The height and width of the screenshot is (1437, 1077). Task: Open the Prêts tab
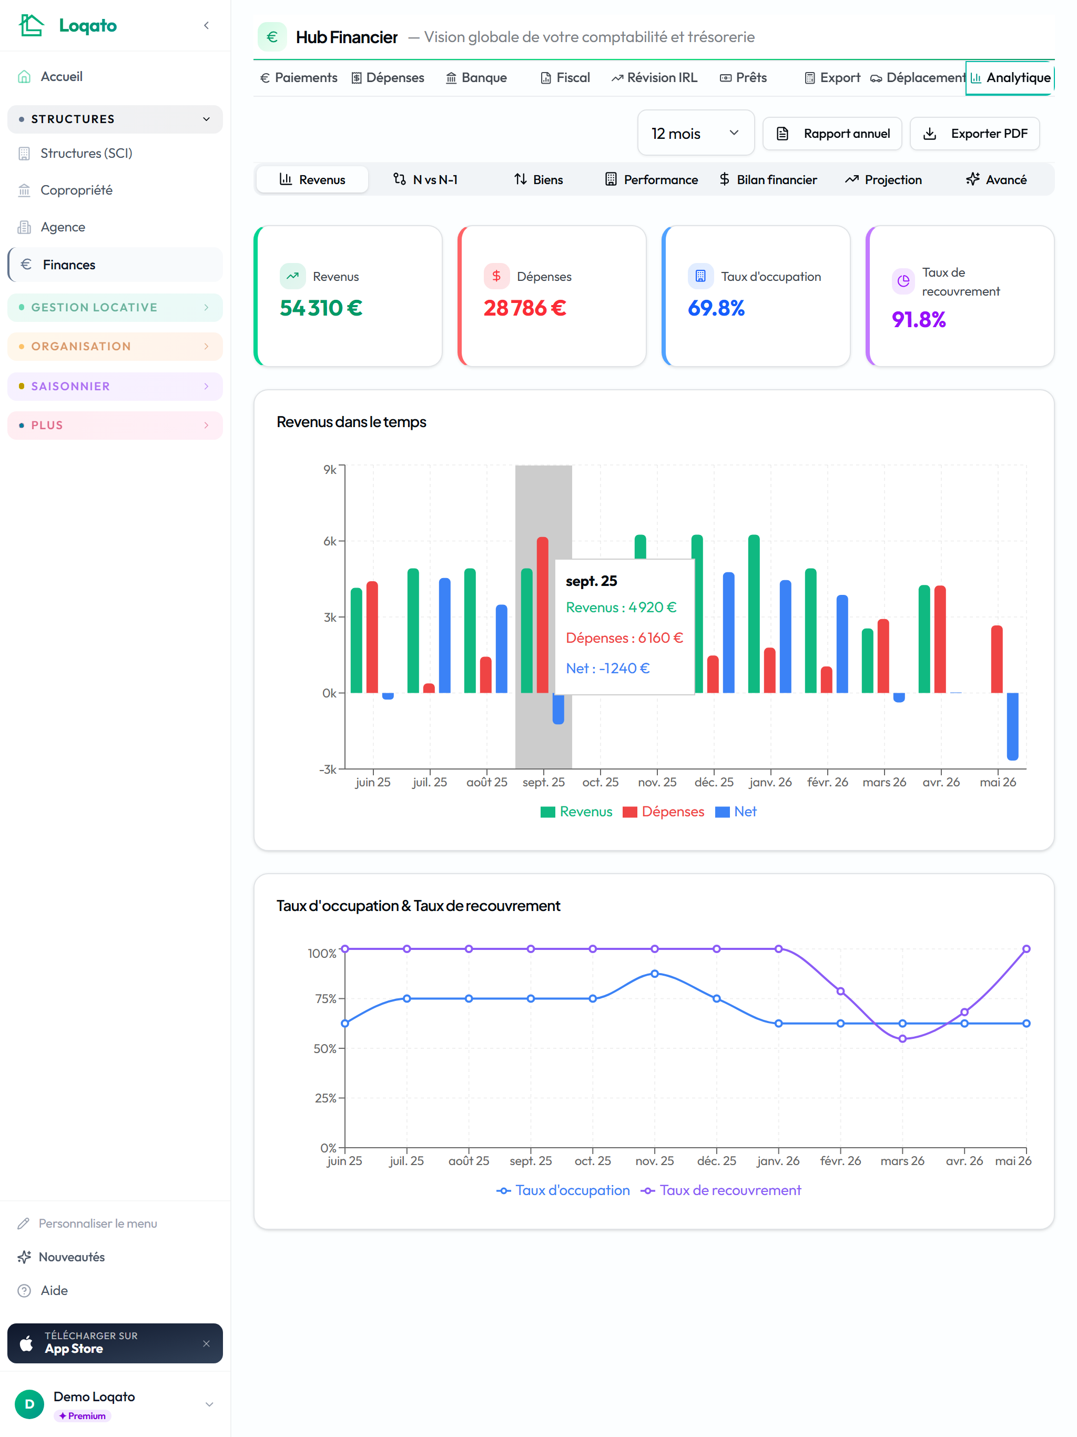[x=743, y=77]
